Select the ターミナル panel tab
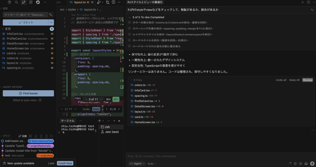This screenshot has width=316, height=167. tap(67, 121)
